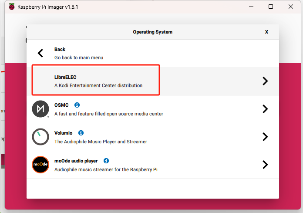Open the info icon next to Volumio
This screenshot has height=213, width=303.
[81, 133]
